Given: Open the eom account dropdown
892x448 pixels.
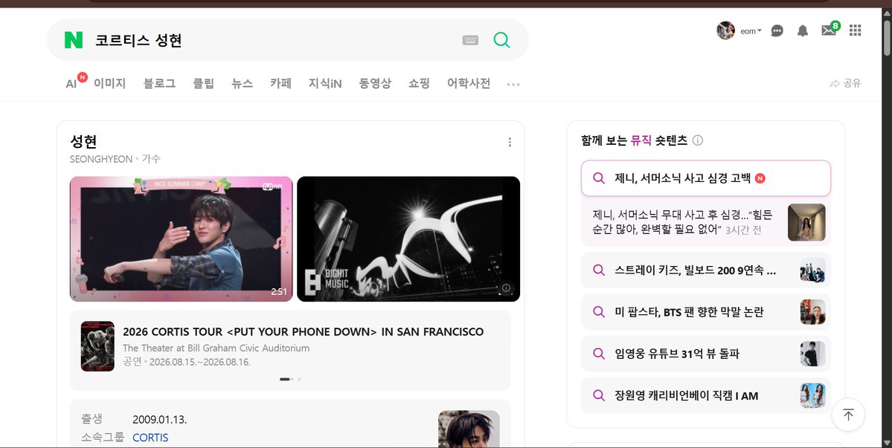Looking at the screenshot, I should pyautogui.click(x=751, y=31).
